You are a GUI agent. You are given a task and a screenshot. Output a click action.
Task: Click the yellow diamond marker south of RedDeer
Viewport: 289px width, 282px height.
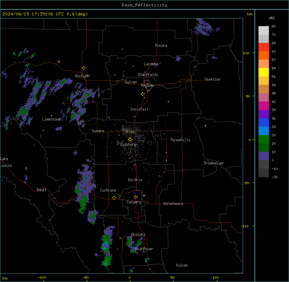[x=143, y=94]
